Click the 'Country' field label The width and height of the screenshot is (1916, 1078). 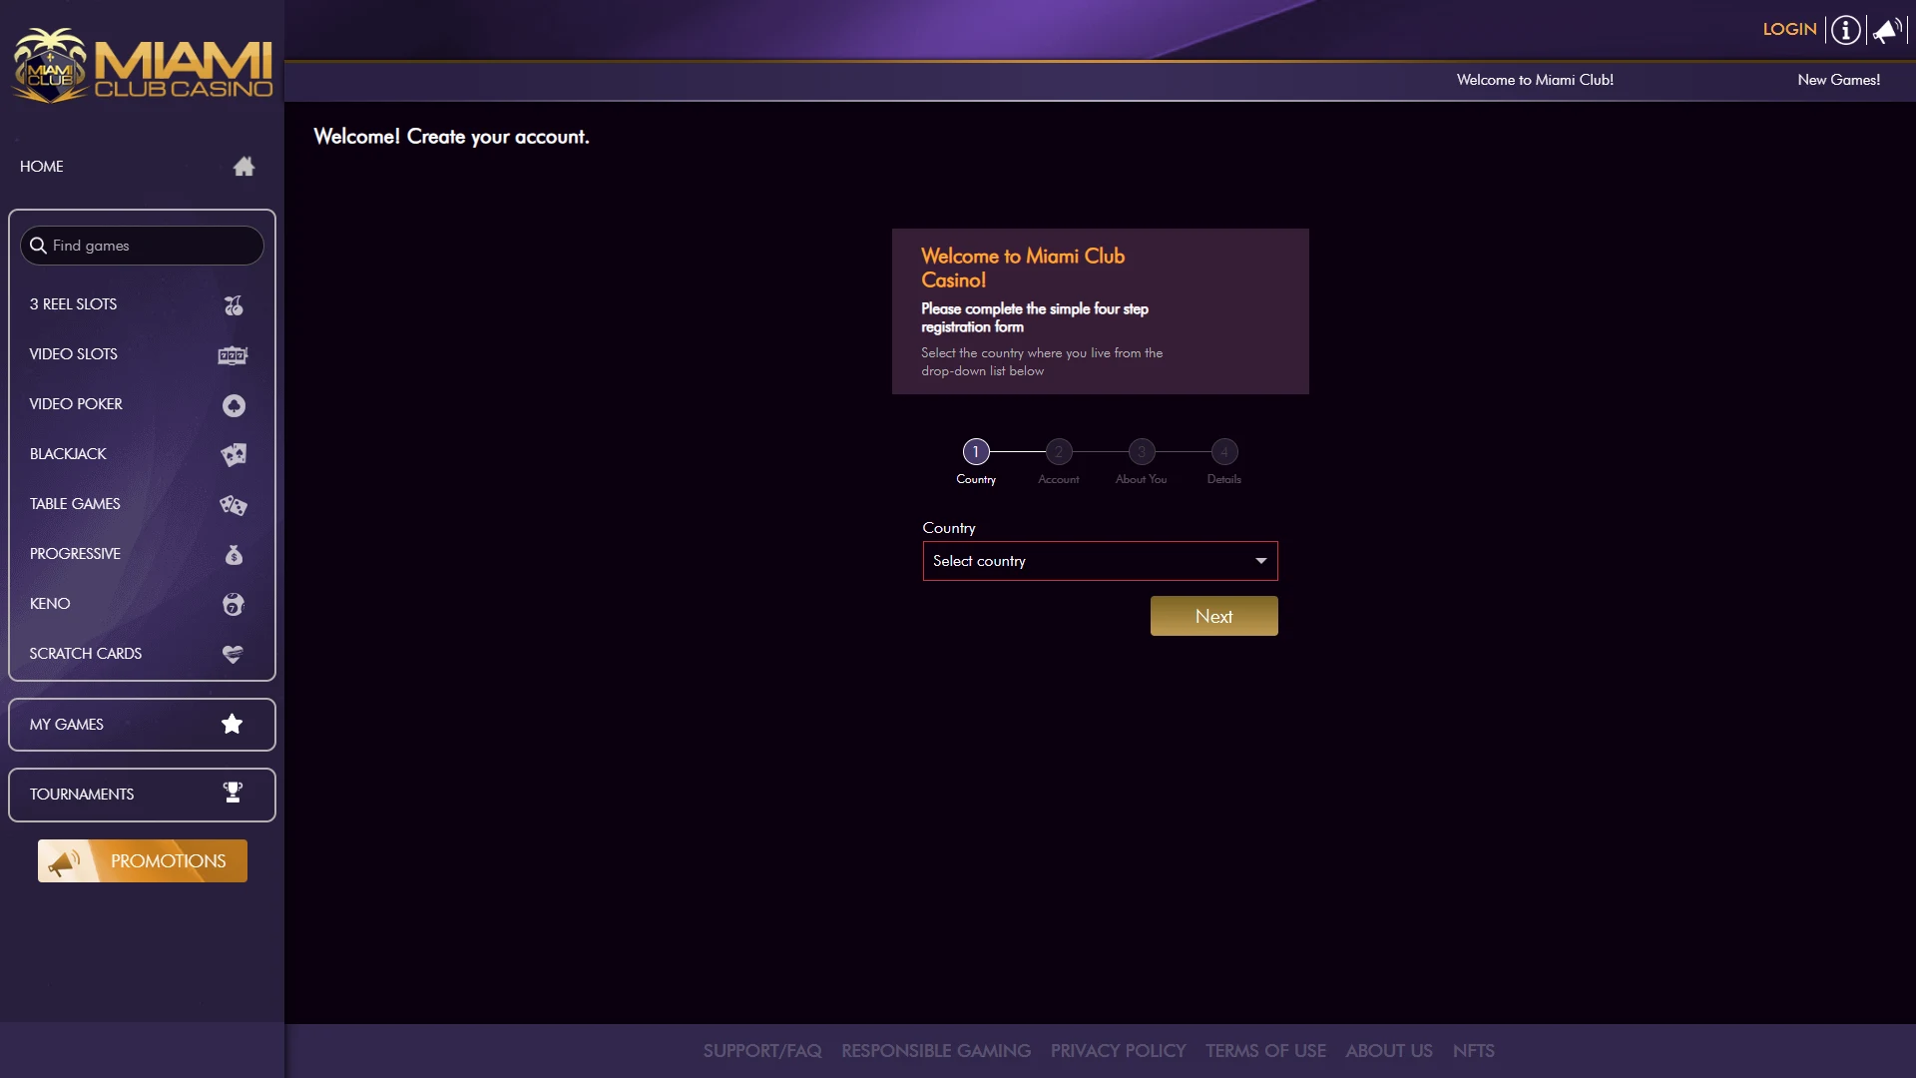click(x=949, y=528)
